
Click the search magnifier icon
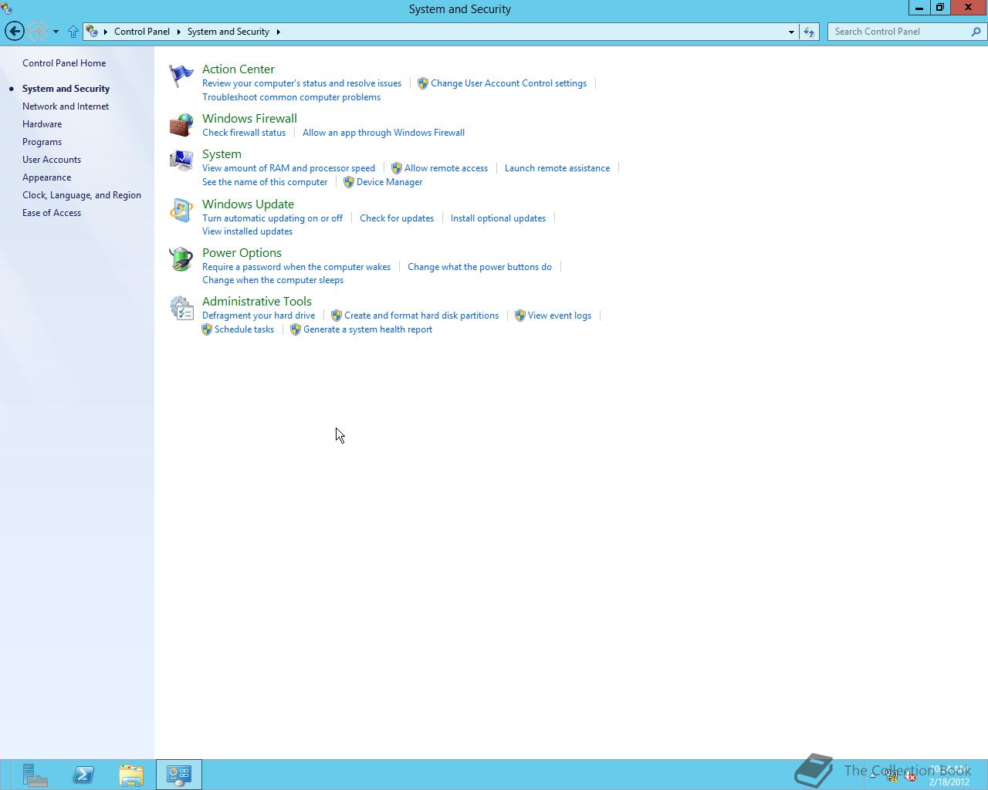976,32
